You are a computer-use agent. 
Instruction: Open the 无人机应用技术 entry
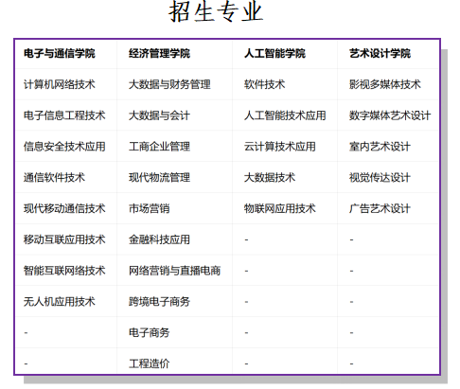pyautogui.click(x=60, y=302)
